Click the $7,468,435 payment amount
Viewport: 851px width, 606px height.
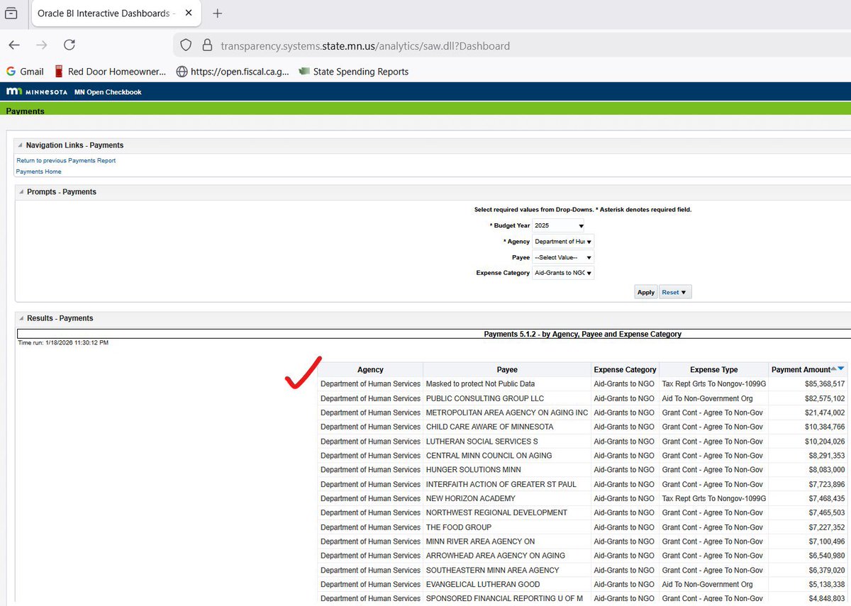[x=825, y=498]
